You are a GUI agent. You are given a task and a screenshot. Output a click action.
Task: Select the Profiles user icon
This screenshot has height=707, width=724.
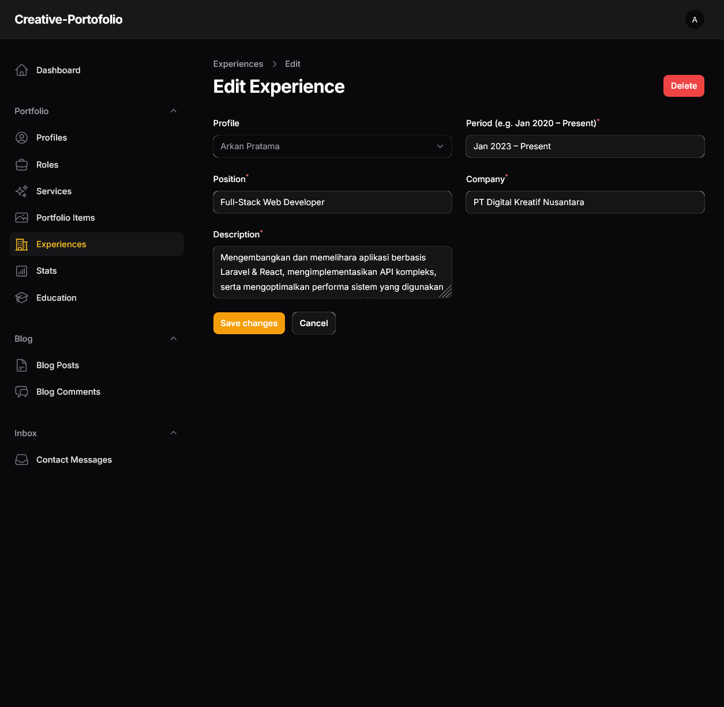[x=21, y=138]
